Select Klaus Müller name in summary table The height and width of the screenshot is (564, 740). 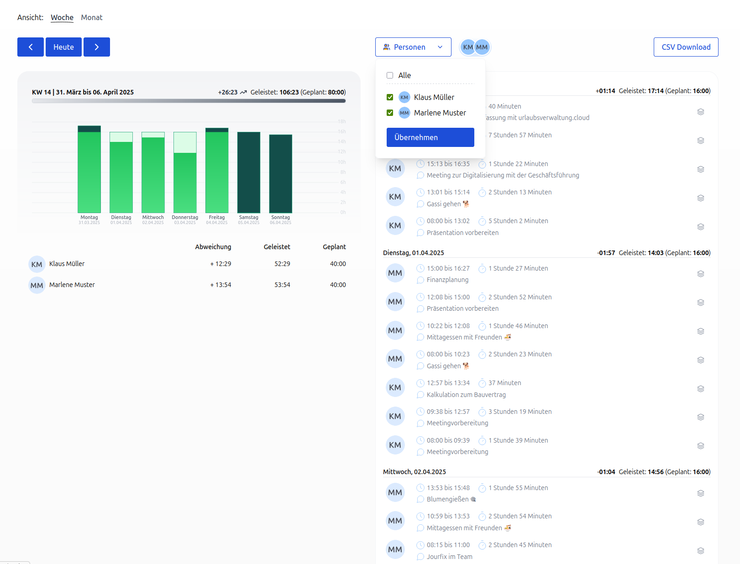67,264
